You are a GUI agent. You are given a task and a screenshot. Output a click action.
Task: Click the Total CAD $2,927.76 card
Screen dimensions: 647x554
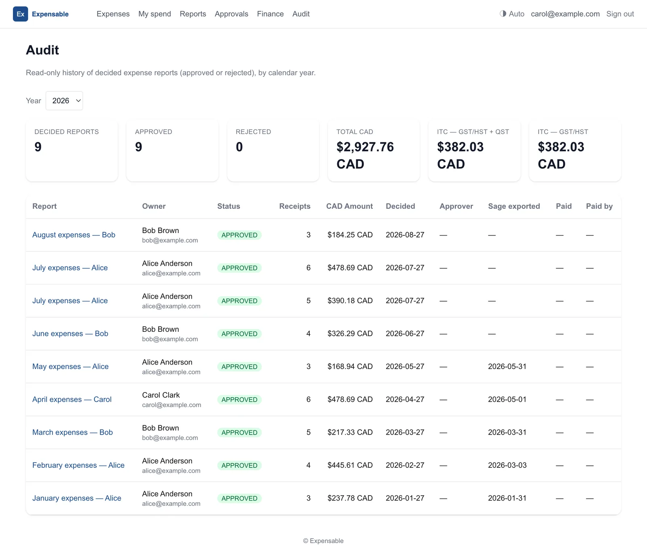374,151
